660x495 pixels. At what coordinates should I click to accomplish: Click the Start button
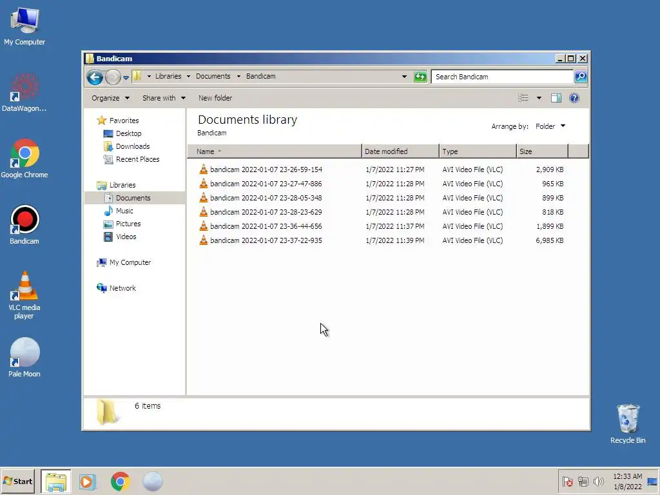click(17, 481)
